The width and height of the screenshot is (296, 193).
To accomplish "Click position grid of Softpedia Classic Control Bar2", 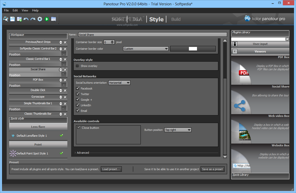I will click(x=64, y=54).
